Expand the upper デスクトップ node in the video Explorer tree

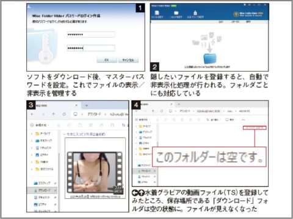pos(32,141)
